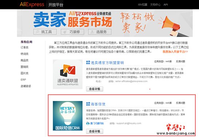Select 图片类 category in sidebar
The image size is (199, 137).
point(24,73)
